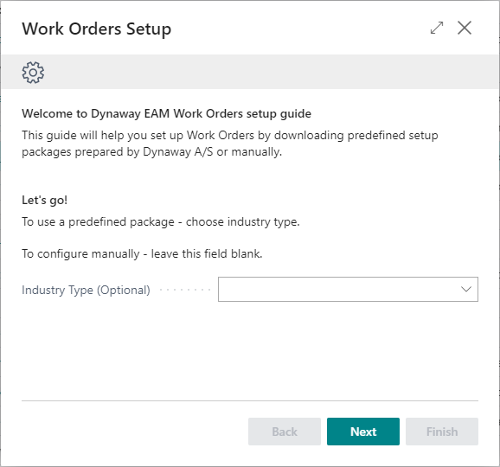Select the Welcome to Dynaway EAM heading
Image resolution: width=500 pixels, height=467 pixels.
(166, 113)
